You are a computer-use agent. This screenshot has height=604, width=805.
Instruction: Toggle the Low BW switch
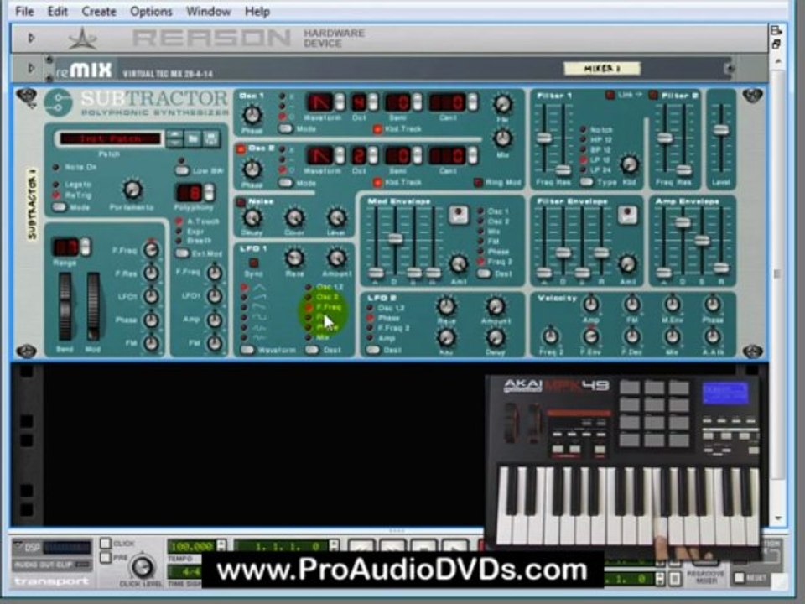(182, 170)
